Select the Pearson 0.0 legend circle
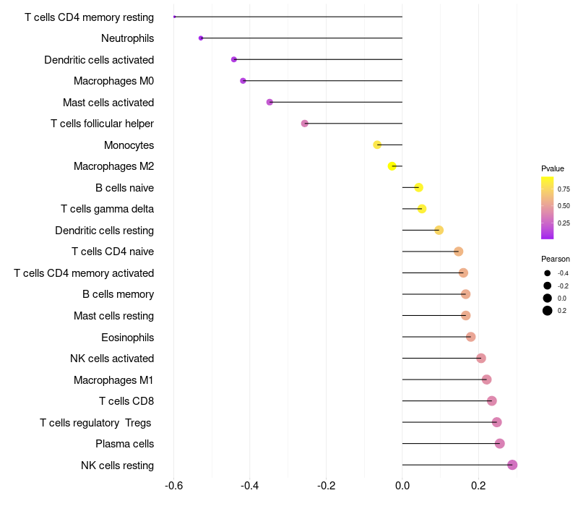Image resolution: width=578 pixels, height=506 pixels. (548, 298)
